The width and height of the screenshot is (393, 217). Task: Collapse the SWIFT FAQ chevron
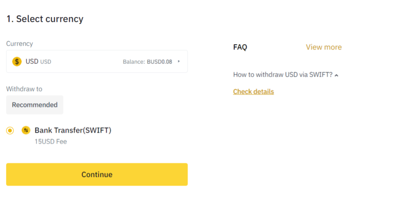click(x=336, y=75)
